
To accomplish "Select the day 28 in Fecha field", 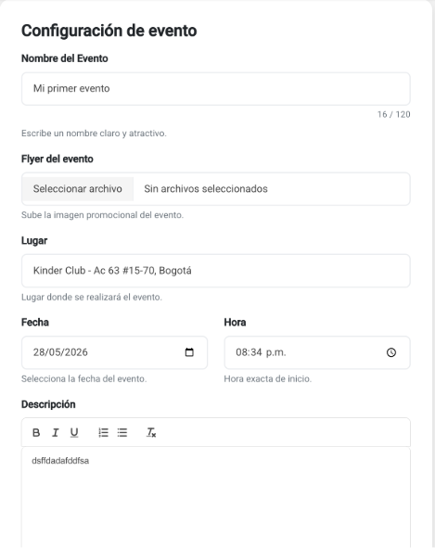I will (38, 352).
